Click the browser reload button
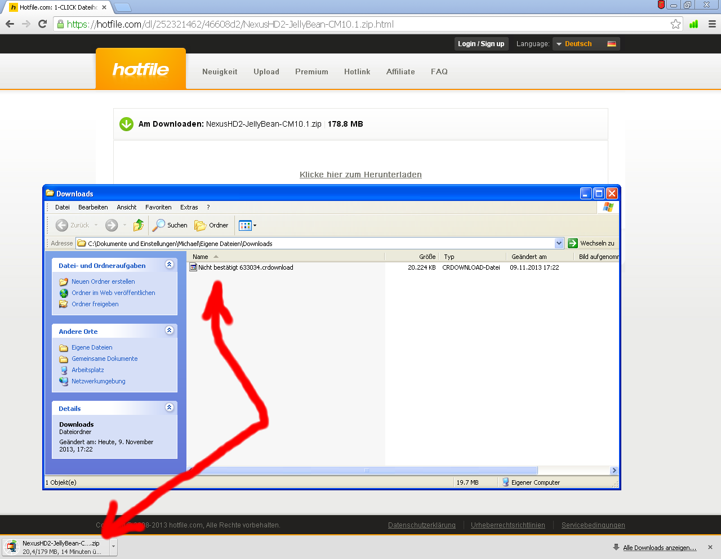721x559 pixels. pyautogui.click(x=42, y=24)
